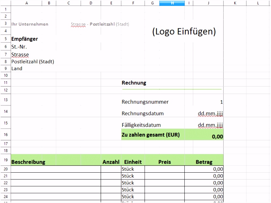Select column J header
The width and height of the screenshot is (271, 203).
[x=208, y=3]
